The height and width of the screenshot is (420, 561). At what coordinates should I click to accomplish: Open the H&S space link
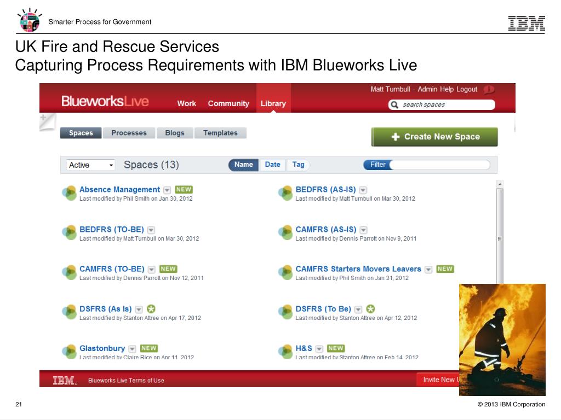(x=304, y=348)
